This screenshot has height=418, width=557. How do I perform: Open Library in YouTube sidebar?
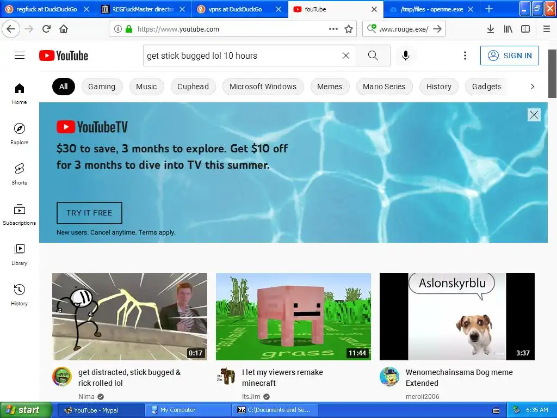(20, 255)
